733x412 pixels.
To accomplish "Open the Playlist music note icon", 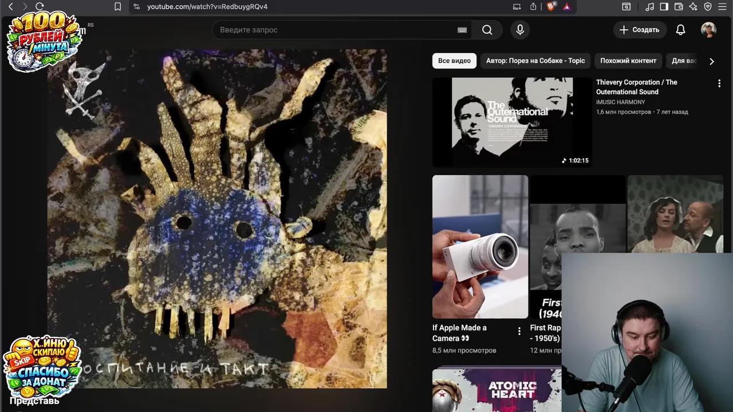I will (649, 7).
